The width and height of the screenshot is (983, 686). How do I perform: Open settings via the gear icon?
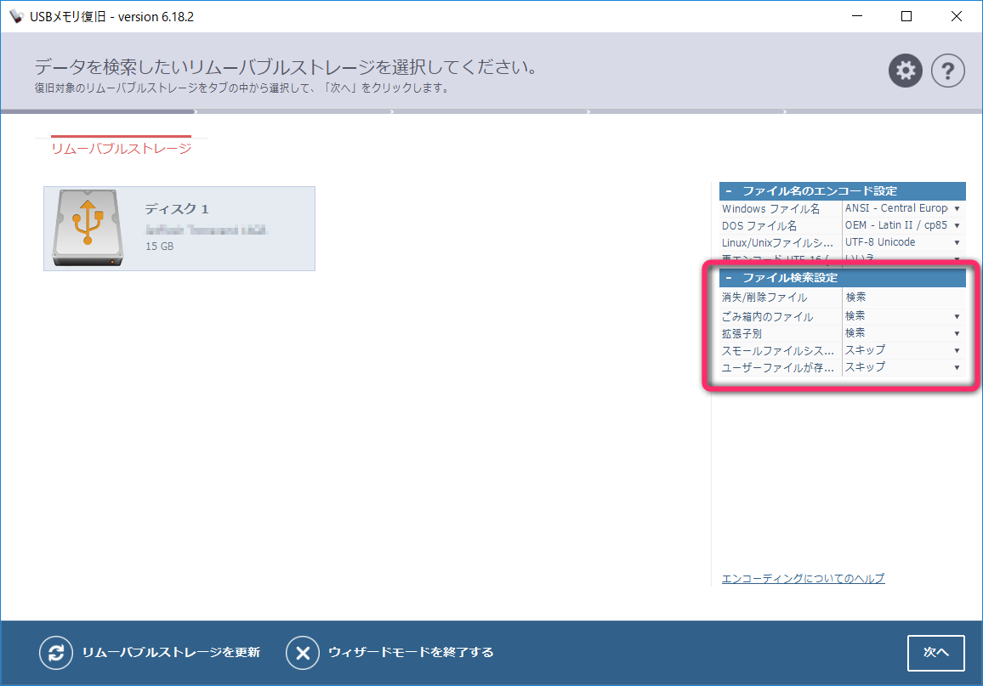906,71
